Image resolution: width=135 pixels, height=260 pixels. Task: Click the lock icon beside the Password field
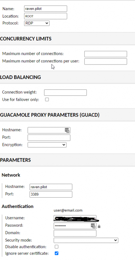point(99,226)
